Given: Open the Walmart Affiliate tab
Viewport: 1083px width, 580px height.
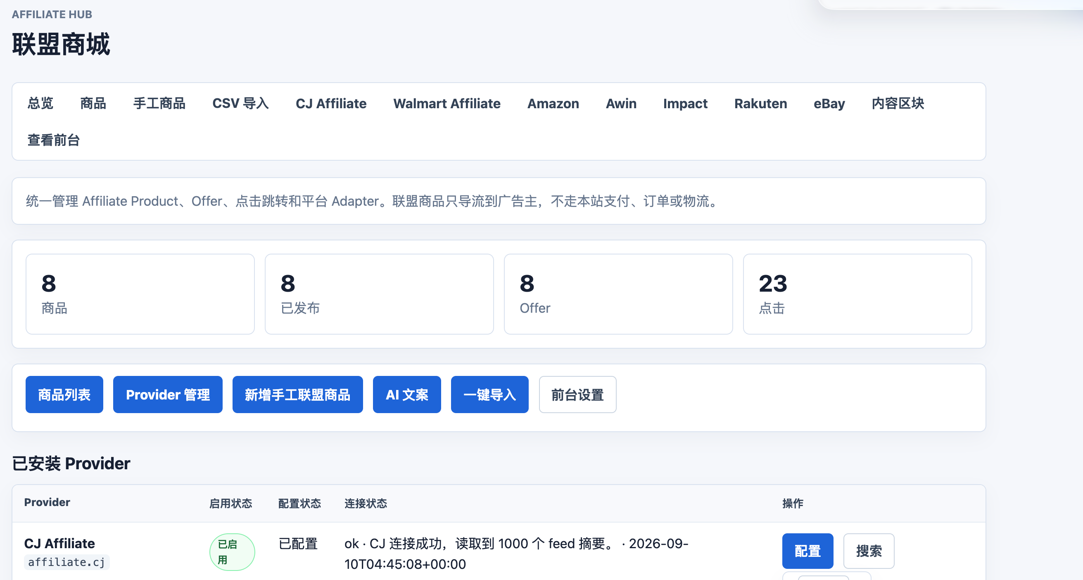Looking at the screenshot, I should [447, 103].
